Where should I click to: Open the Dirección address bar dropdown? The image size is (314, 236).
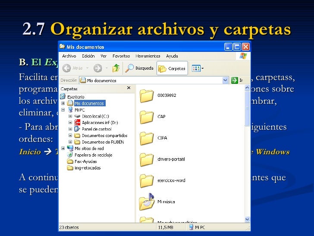coord(225,80)
